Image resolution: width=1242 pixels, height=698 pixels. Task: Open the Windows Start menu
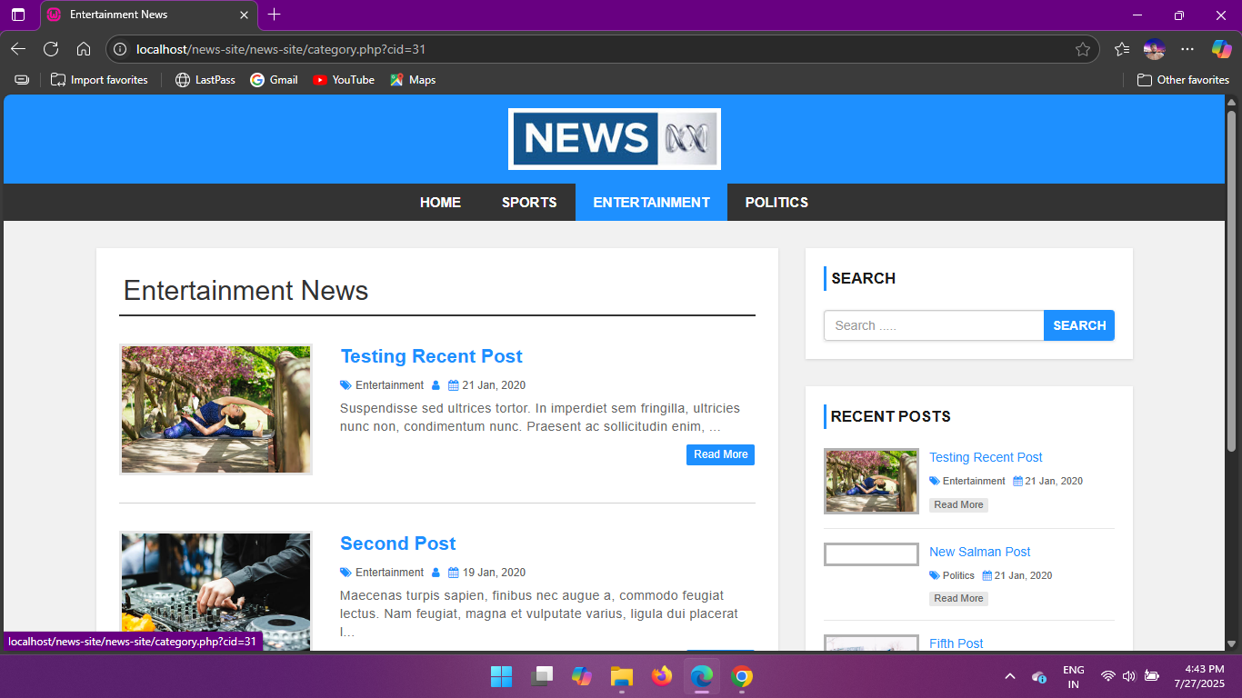(501, 676)
